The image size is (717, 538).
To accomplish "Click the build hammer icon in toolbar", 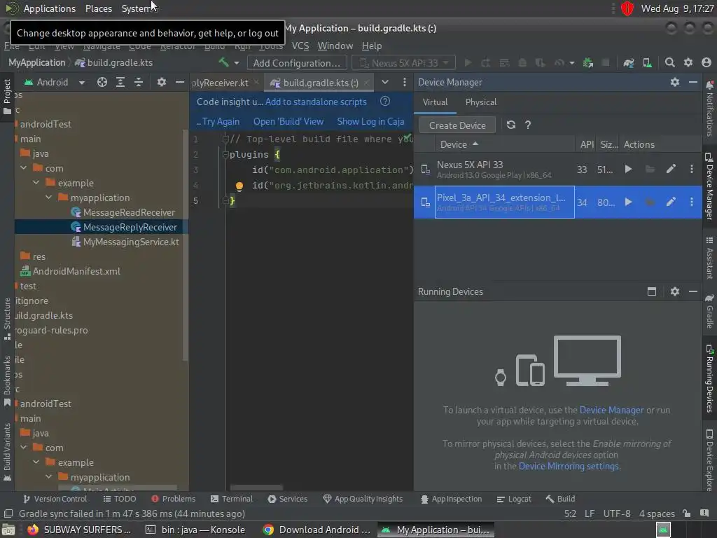I will pos(223,62).
